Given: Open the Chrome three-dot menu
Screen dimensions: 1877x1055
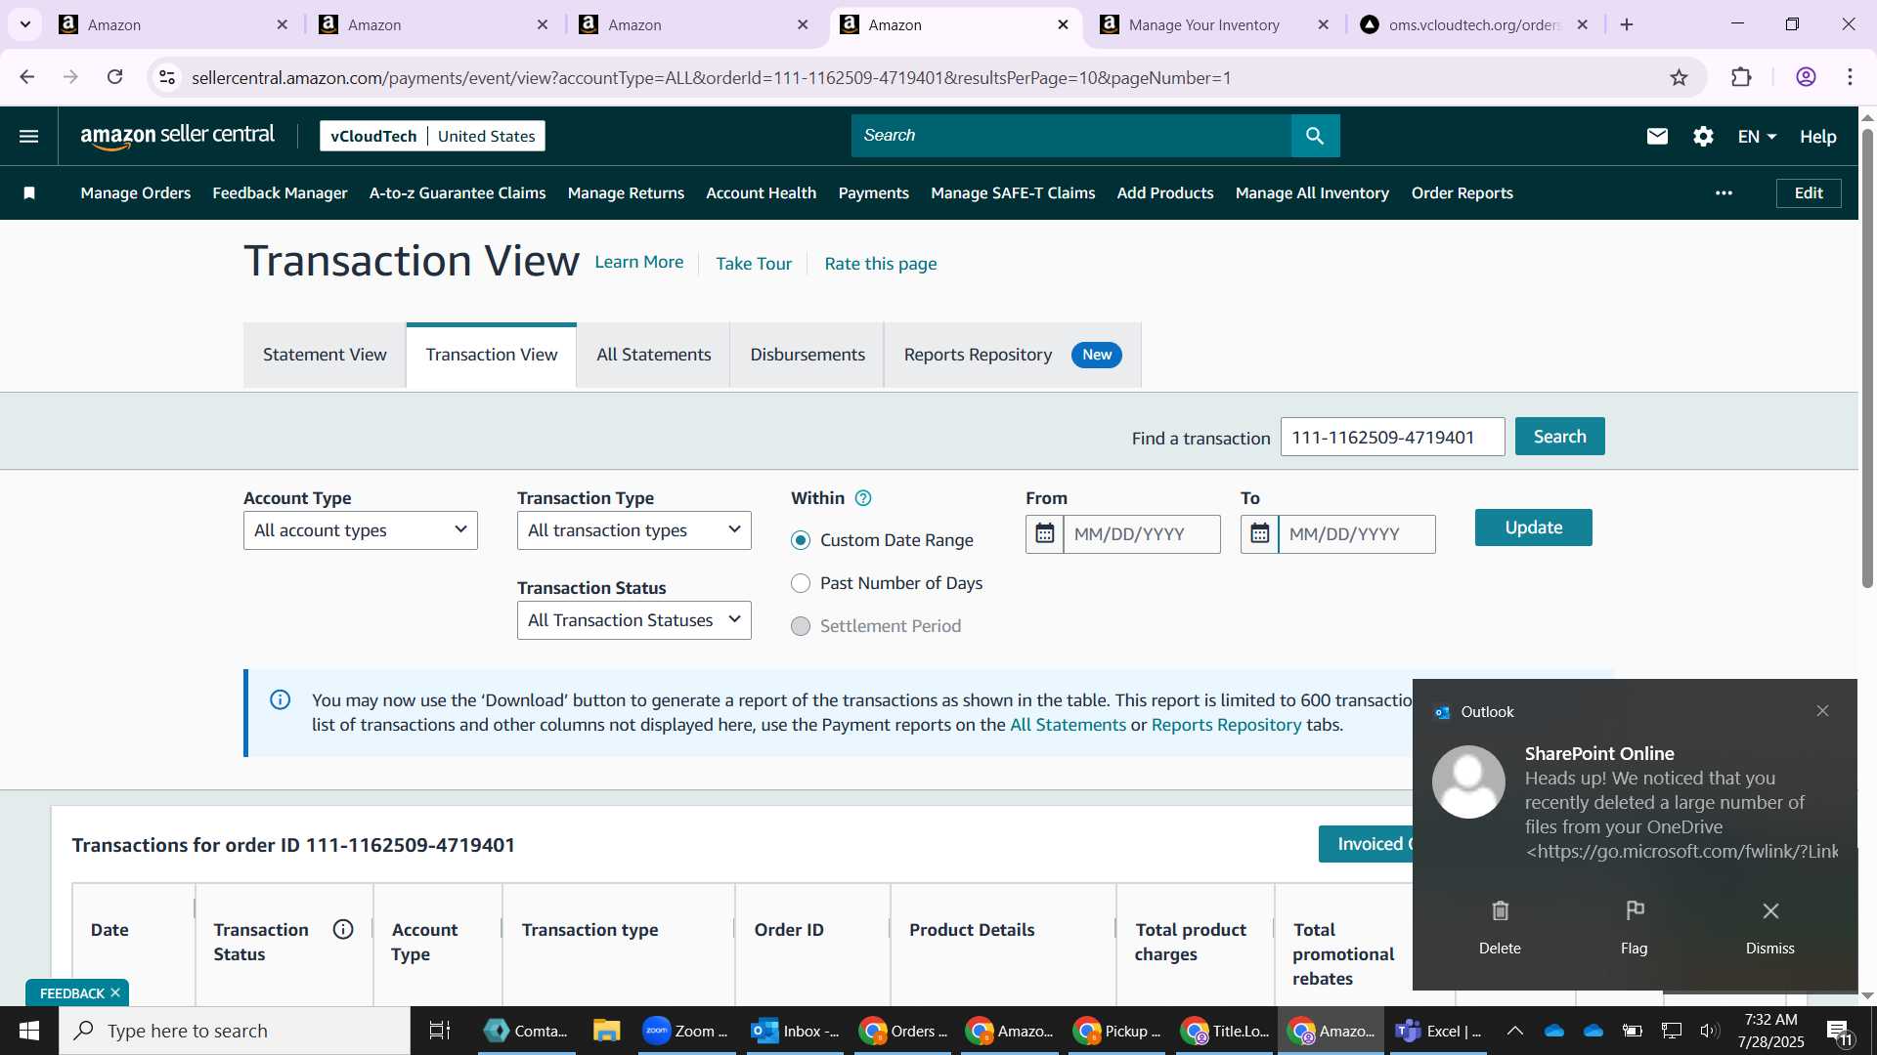Looking at the screenshot, I should [x=1850, y=78].
